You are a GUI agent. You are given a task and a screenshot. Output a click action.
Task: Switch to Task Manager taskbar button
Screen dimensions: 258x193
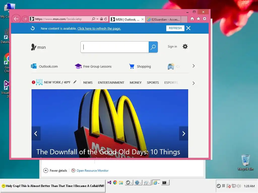(x=147, y=182)
